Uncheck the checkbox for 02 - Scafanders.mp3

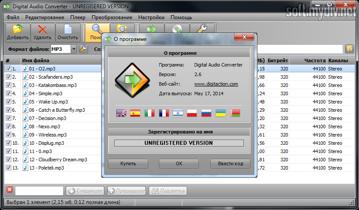tap(8, 77)
